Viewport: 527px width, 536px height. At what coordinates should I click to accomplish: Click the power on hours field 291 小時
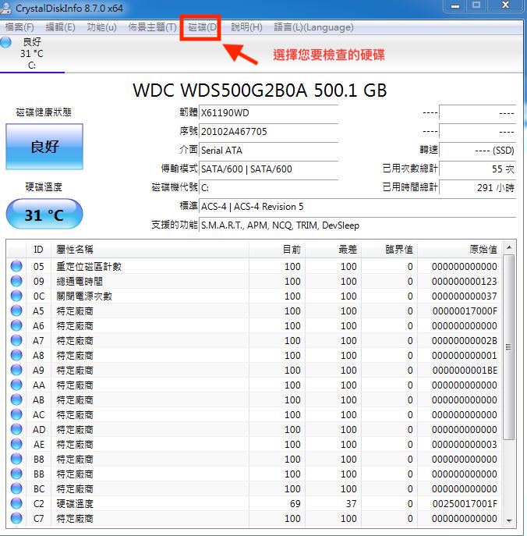point(477,188)
